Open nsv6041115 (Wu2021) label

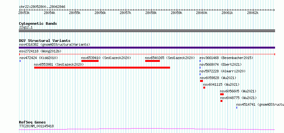tap(221, 84)
